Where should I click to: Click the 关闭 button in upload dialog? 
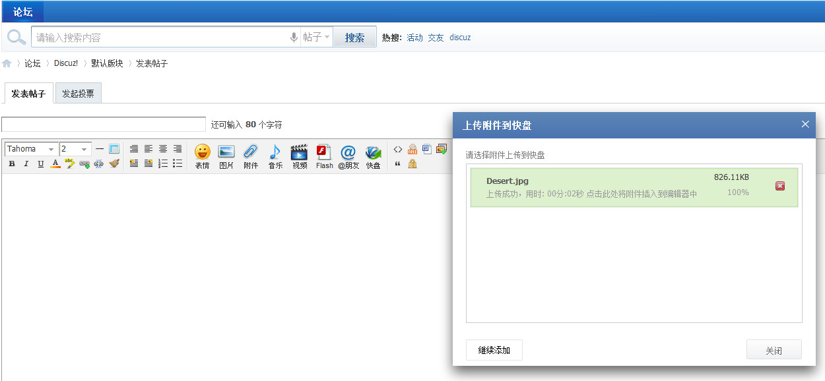(774, 350)
